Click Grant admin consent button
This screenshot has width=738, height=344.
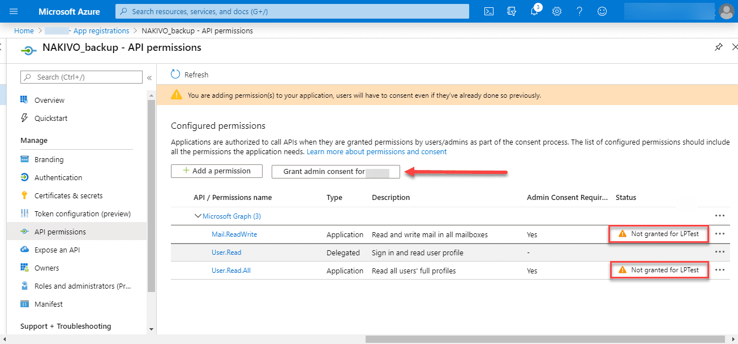coord(336,171)
